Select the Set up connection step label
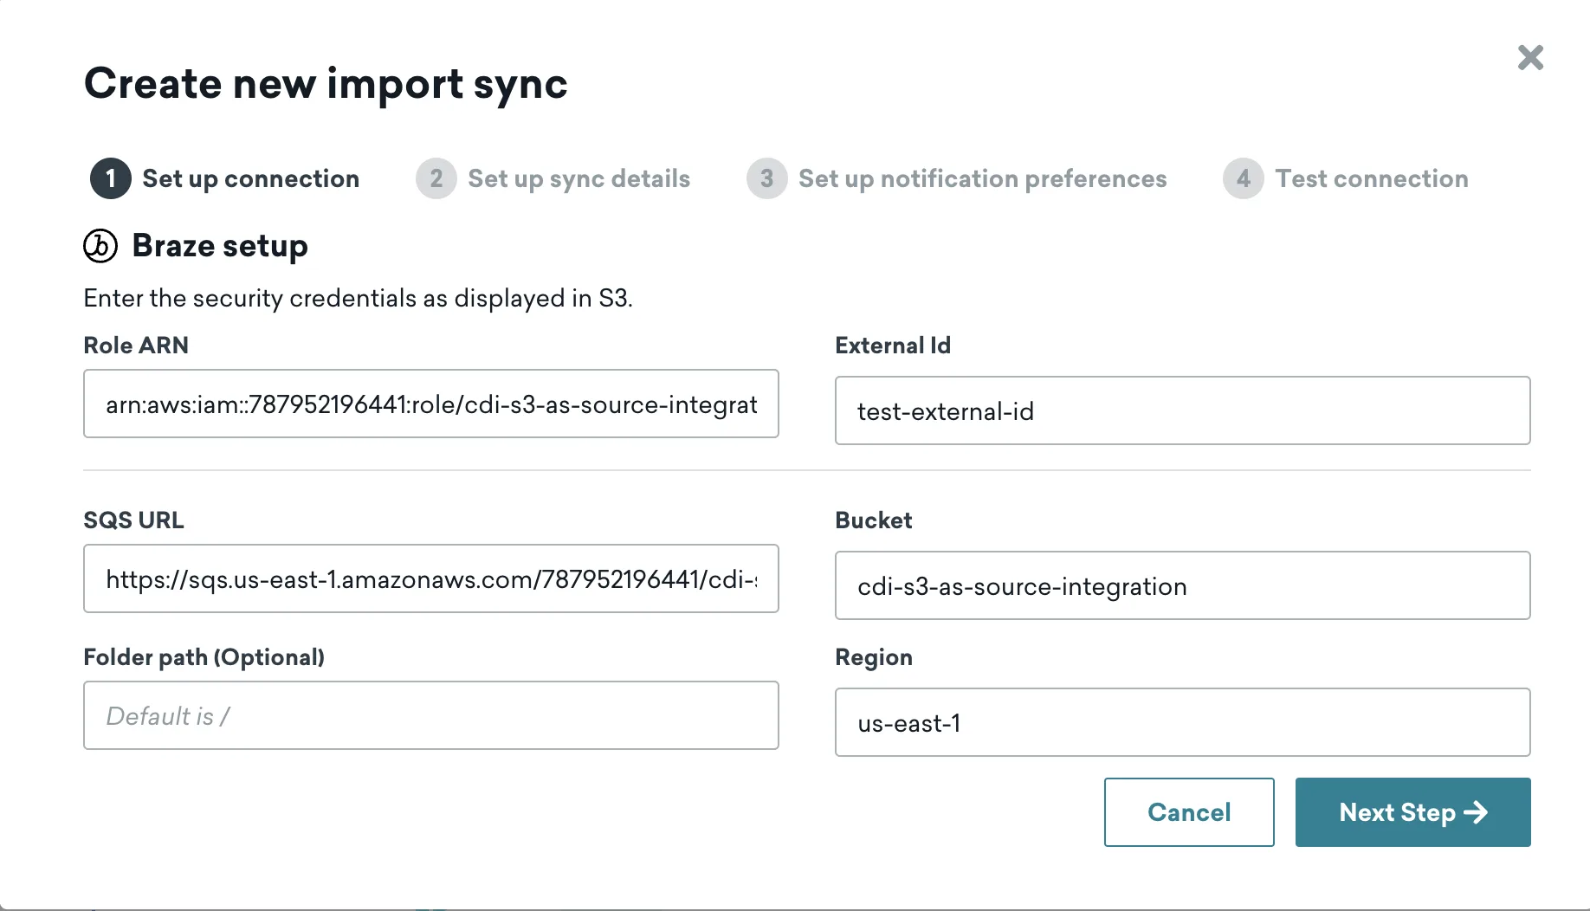Viewport: 1590px width, 911px height. (250, 178)
